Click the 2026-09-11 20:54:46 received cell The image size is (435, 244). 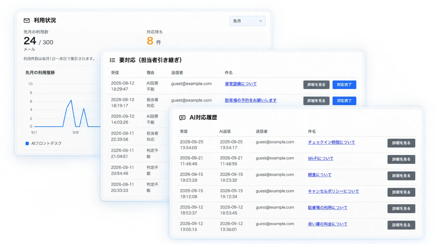point(122,170)
